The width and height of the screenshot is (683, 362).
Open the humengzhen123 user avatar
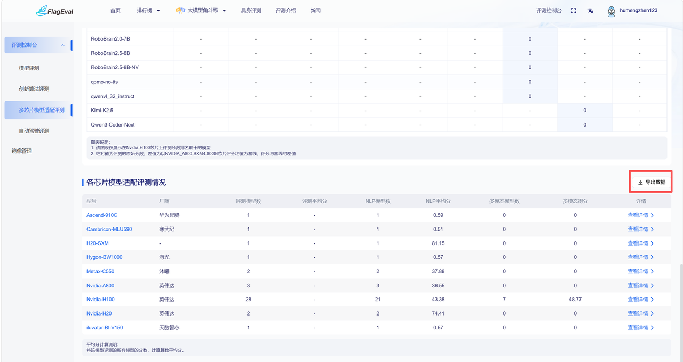click(x=611, y=11)
